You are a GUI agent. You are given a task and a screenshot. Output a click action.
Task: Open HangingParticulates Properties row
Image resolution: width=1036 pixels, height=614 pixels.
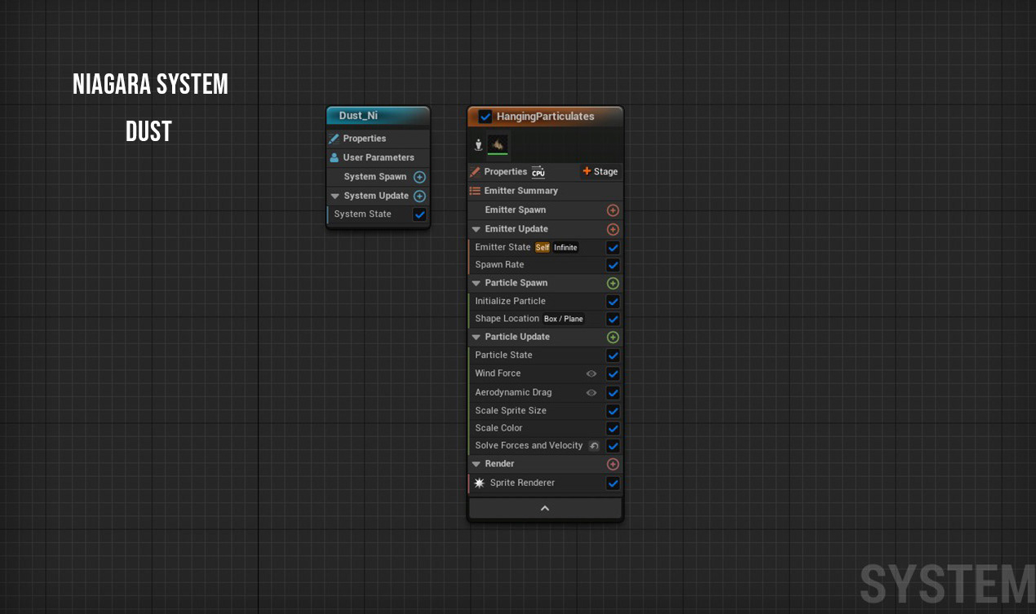pos(545,172)
